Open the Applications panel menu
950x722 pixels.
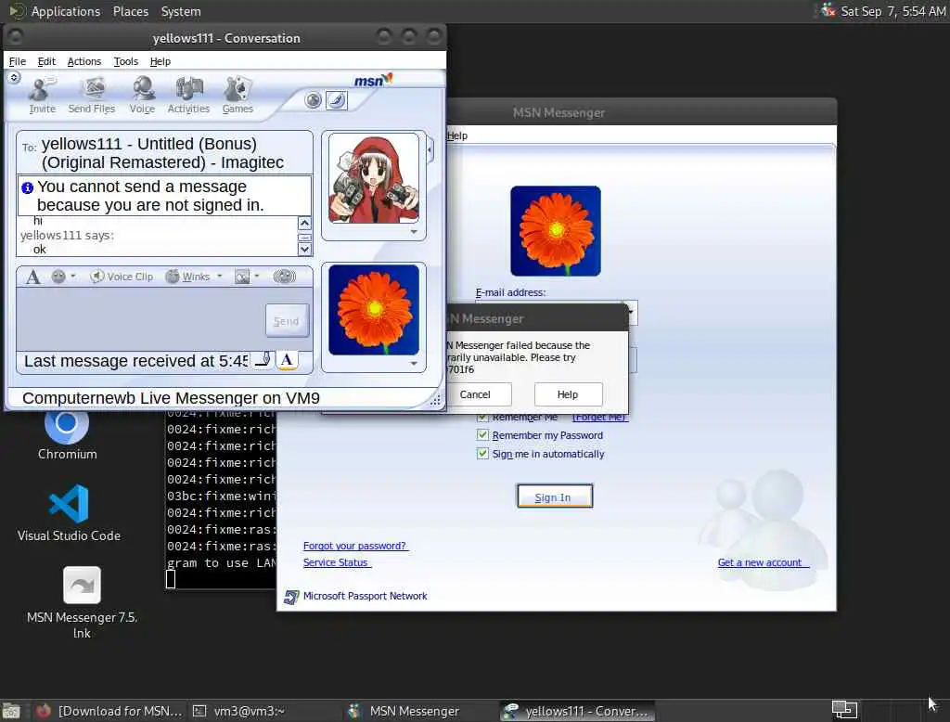coord(66,11)
